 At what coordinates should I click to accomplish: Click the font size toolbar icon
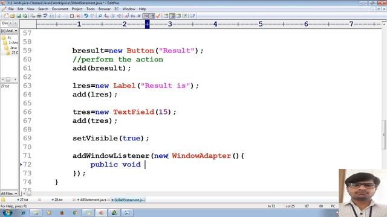click(x=126, y=16)
